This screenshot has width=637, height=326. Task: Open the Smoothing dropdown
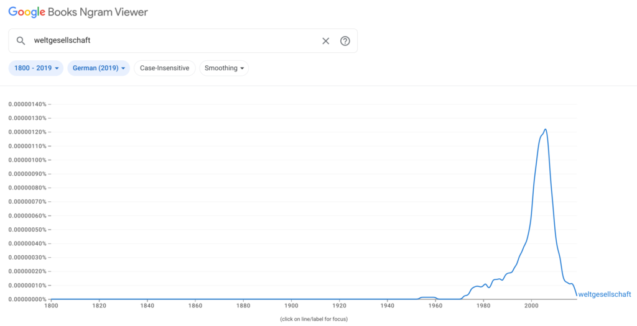click(x=224, y=68)
